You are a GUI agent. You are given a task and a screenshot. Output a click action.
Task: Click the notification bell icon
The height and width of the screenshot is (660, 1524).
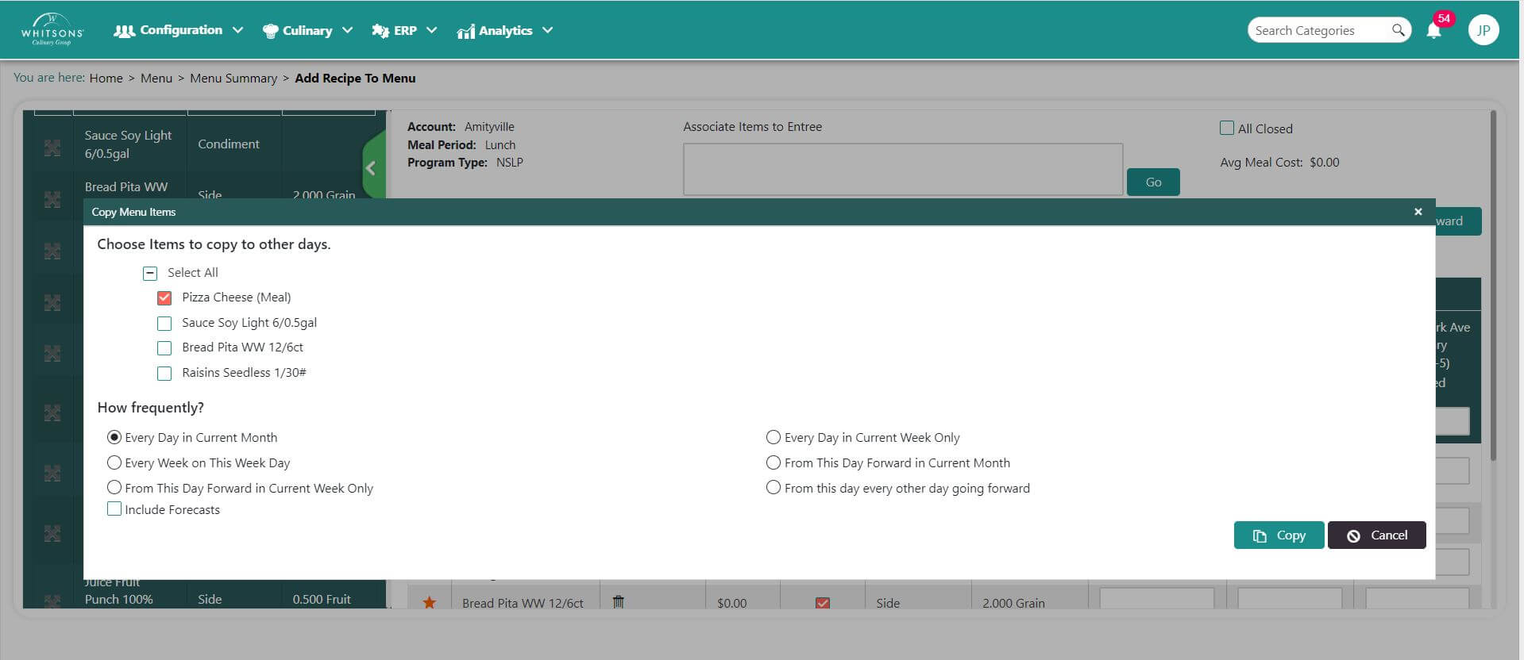(x=1433, y=31)
